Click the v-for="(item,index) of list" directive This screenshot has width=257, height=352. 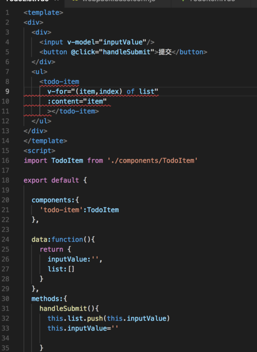[x=103, y=91]
